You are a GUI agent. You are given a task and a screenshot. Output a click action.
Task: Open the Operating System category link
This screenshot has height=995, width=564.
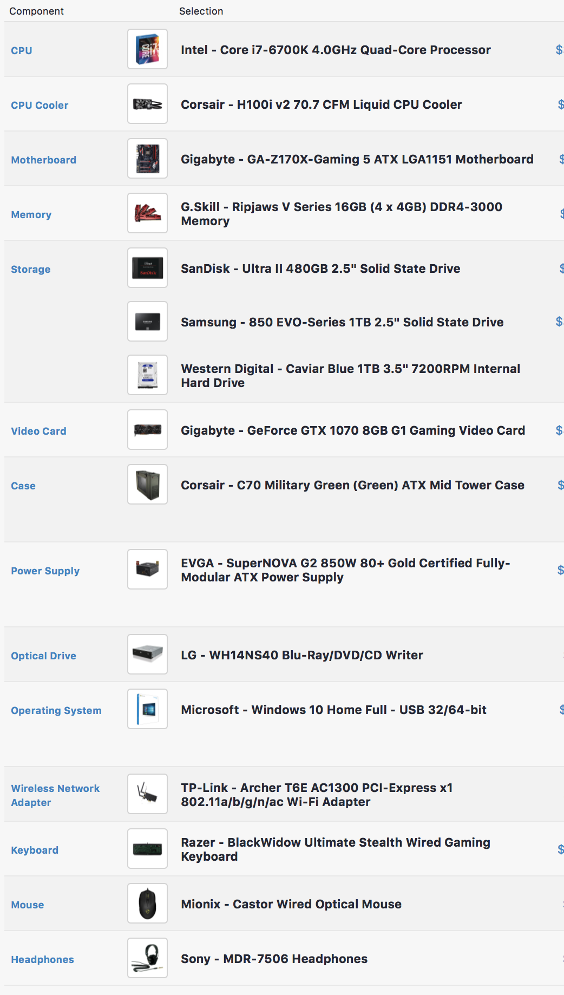click(x=56, y=711)
